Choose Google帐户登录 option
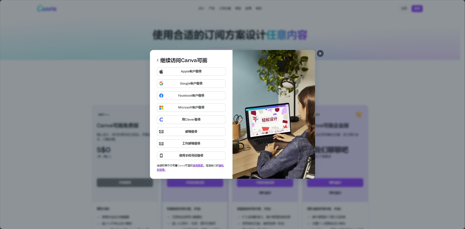 pos(191,83)
